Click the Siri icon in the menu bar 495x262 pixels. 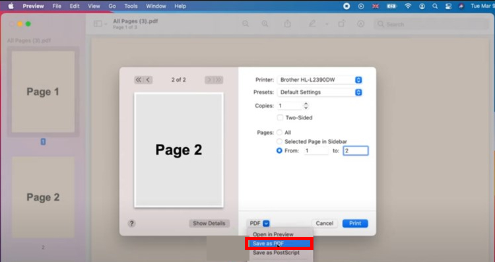pyautogui.click(x=461, y=6)
